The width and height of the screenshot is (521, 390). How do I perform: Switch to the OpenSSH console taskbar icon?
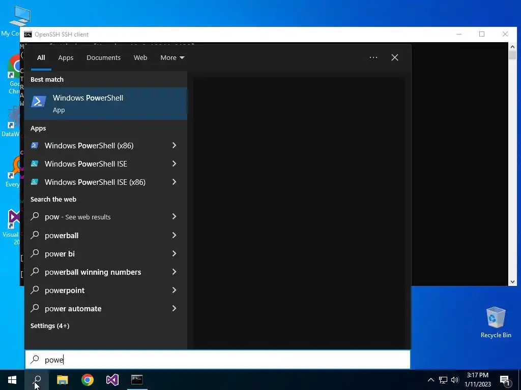(137, 380)
